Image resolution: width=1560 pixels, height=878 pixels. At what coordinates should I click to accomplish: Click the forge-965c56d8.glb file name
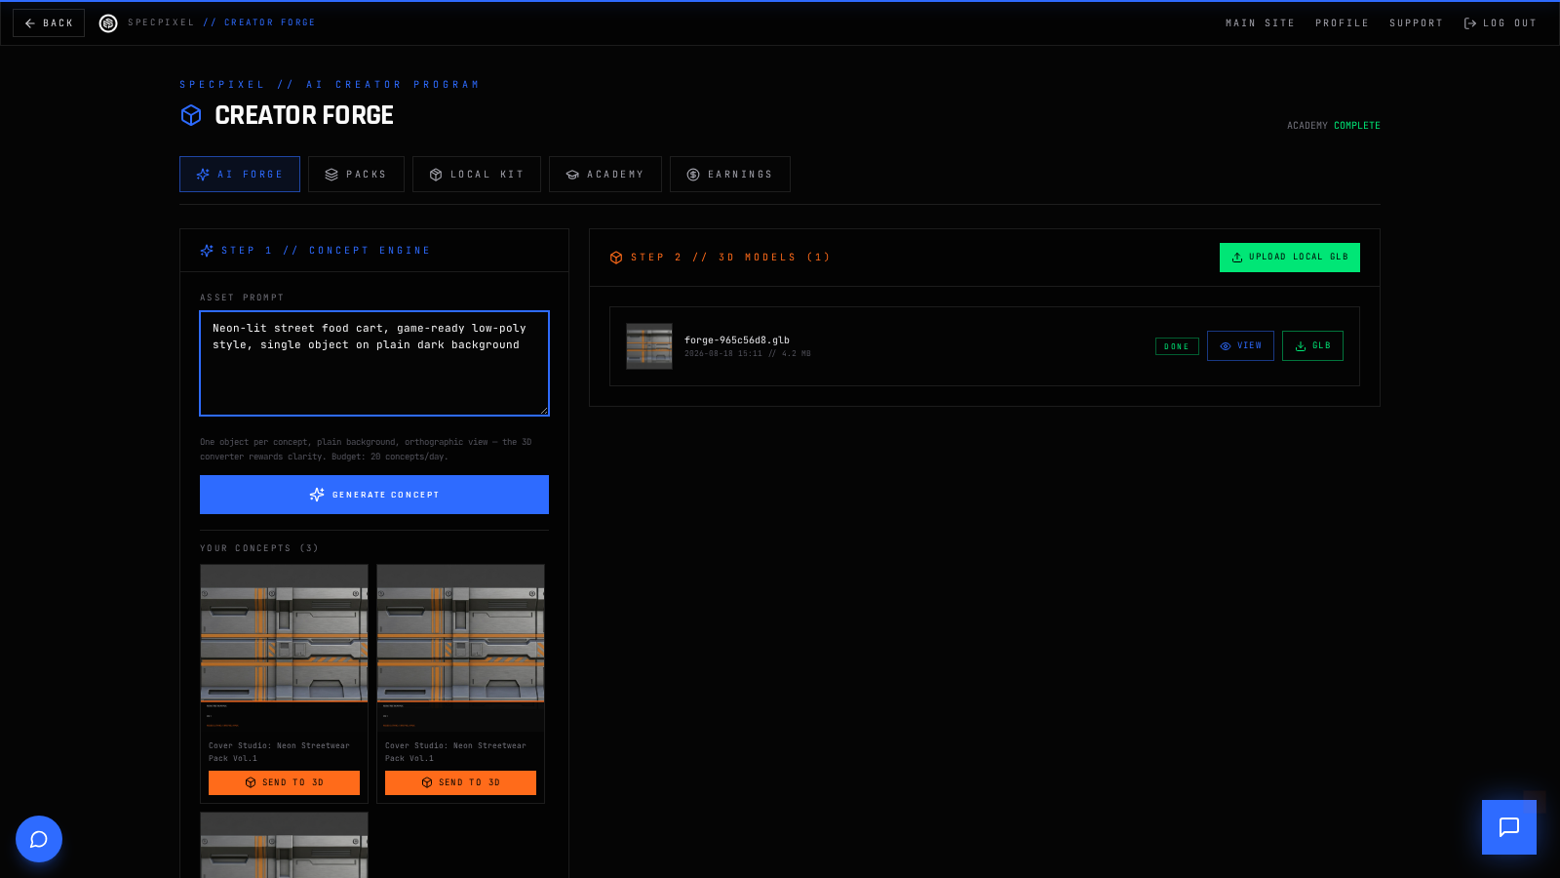(737, 340)
